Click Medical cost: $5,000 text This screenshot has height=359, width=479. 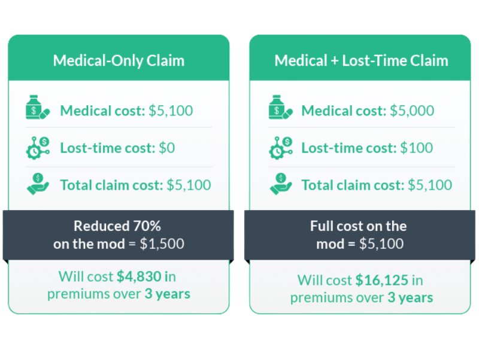pyautogui.click(x=368, y=111)
